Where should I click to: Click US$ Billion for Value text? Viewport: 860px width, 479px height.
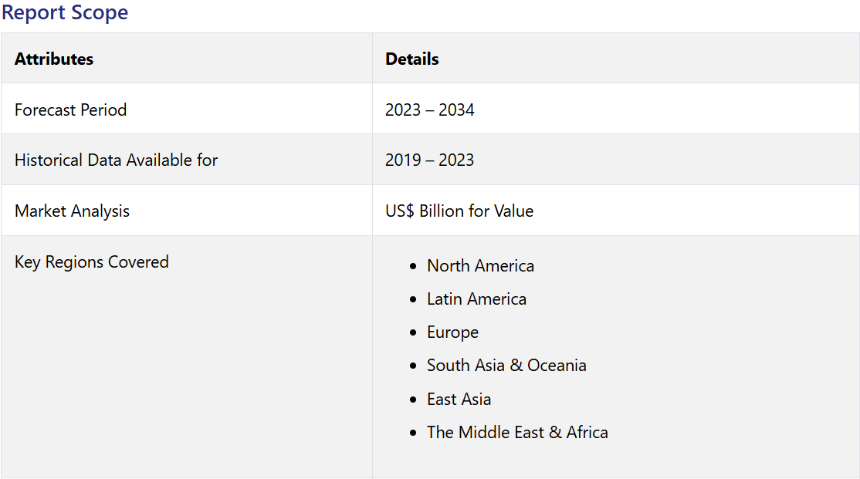pos(459,211)
